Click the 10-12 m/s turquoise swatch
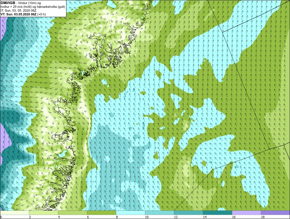This screenshot has height=219, width=290. coord(159,213)
